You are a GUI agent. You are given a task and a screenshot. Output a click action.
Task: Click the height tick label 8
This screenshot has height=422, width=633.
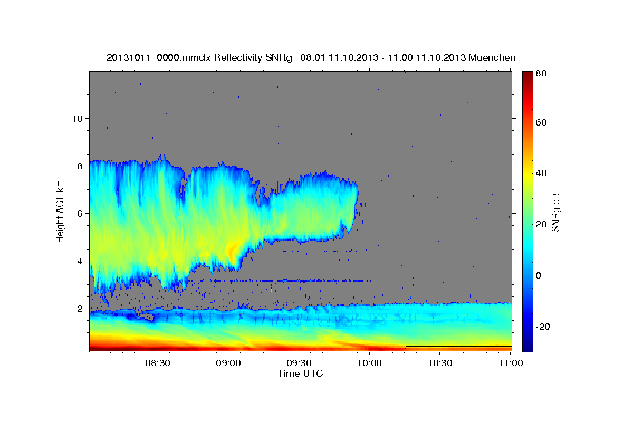(x=79, y=166)
